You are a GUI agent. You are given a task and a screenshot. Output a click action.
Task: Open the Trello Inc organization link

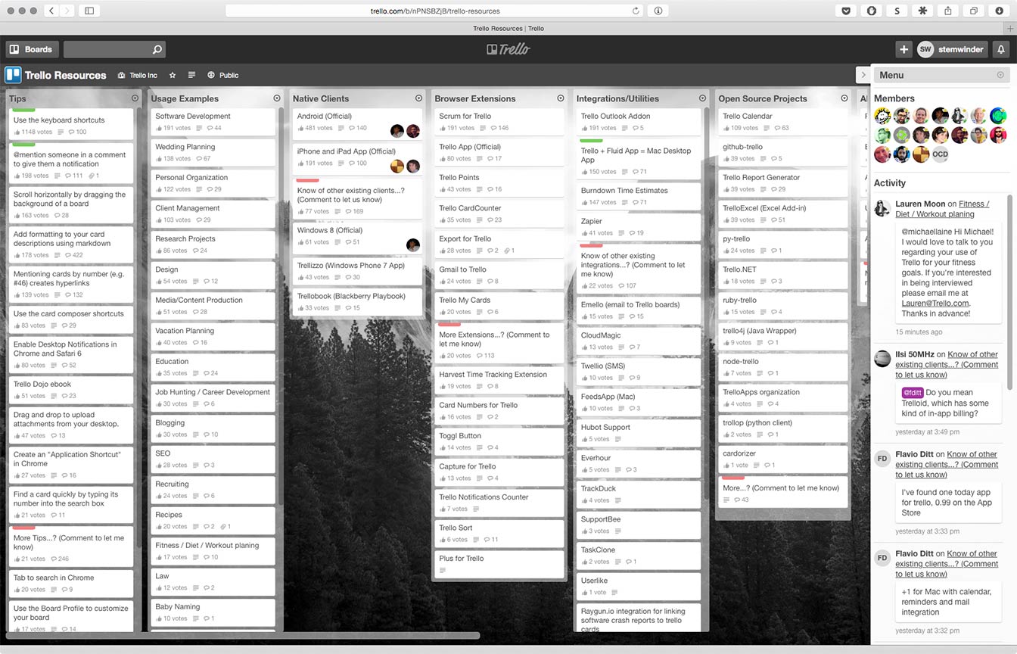[x=138, y=75]
